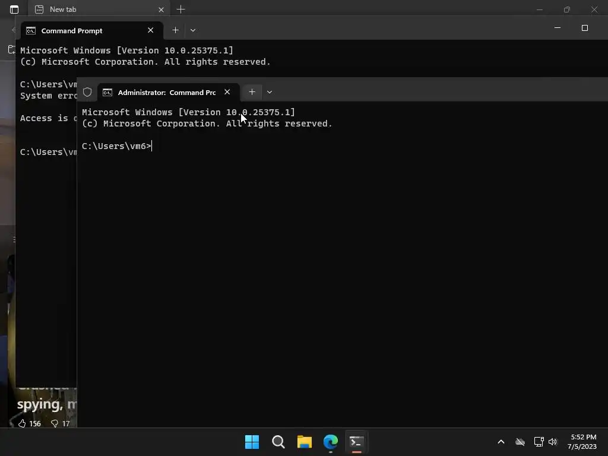Open browser tab actions menu icon
608x456 pixels.
(14, 9)
